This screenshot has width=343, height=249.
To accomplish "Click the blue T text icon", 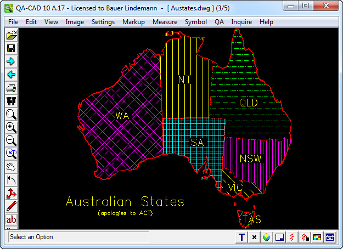I will [241, 237].
